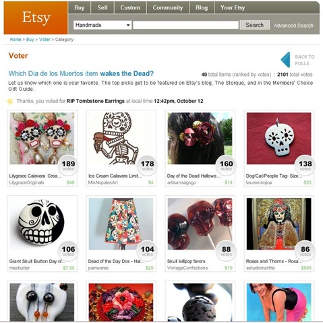Open the Dog/Cat/People Tag skull pendant thumbnail
The width and height of the screenshot is (323, 323).
[x=278, y=139]
